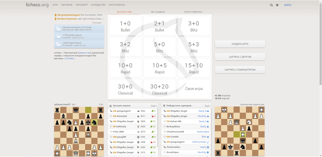Open the О Lichess... link
The height and width of the screenshot is (157, 322).
[x=70, y=58]
